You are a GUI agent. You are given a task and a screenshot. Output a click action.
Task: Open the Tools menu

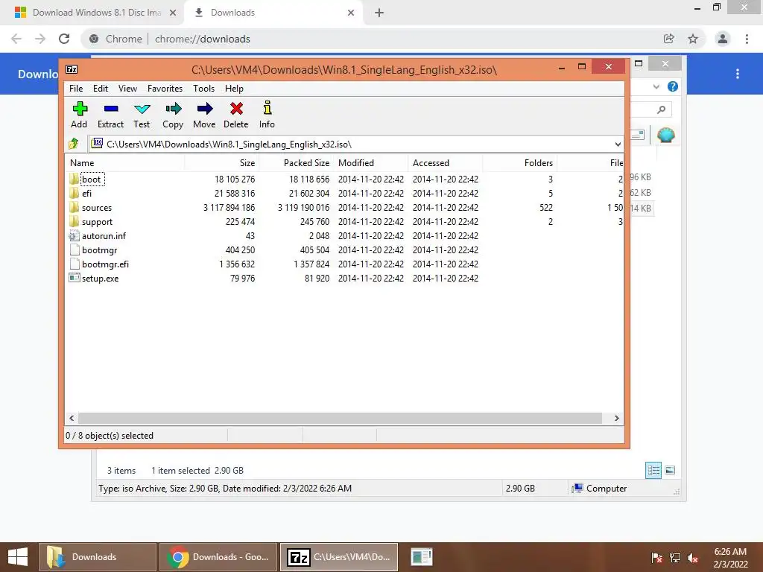pos(203,89)
